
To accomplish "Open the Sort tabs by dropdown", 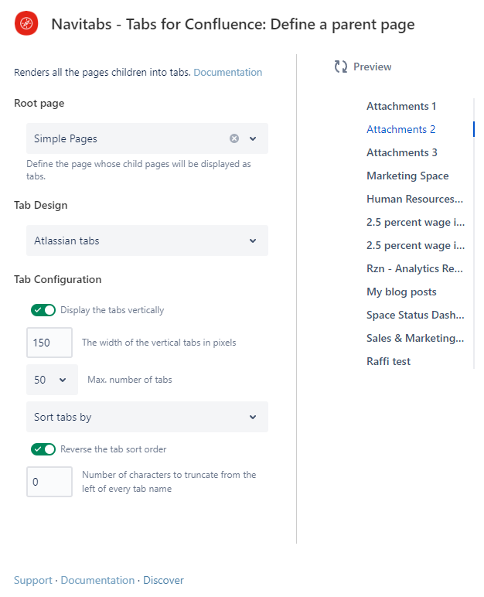I will [147, 417].
